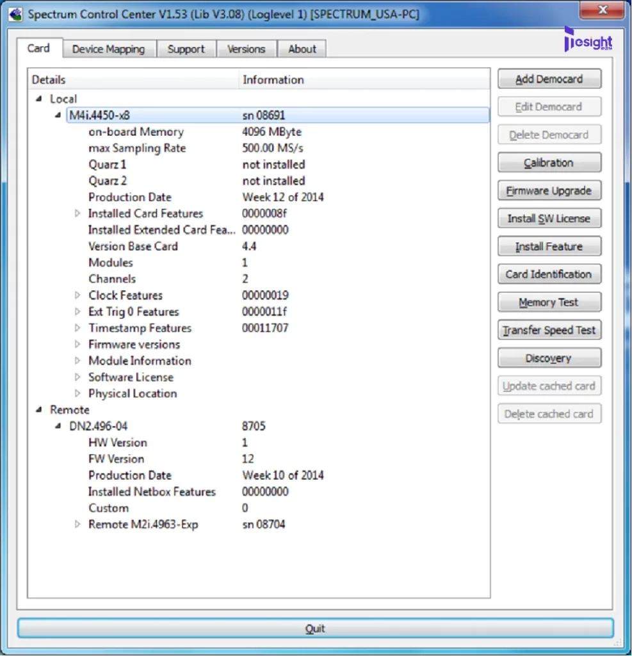Viewport: 632px width, 656px height.
Task: Click the Quit button
Action: (316, 628)
